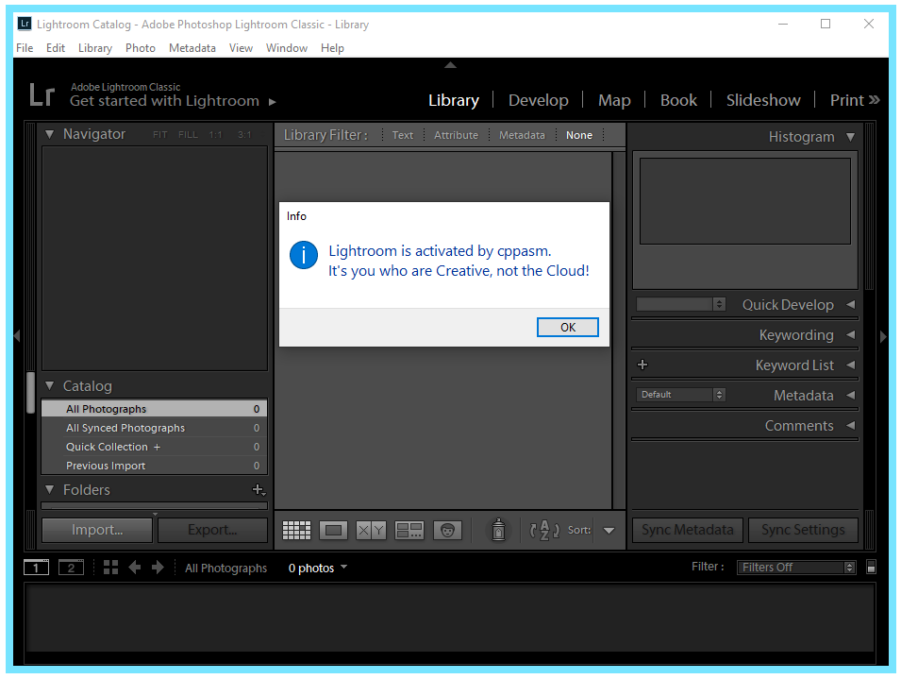
Task: Open Grid view from filmstrip grid icon
Action: [x=111, y=568]
